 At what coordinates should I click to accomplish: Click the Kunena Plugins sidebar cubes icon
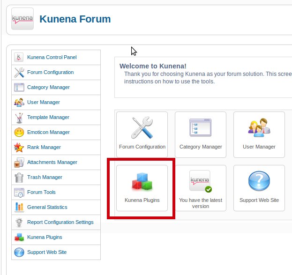[19, 237]
